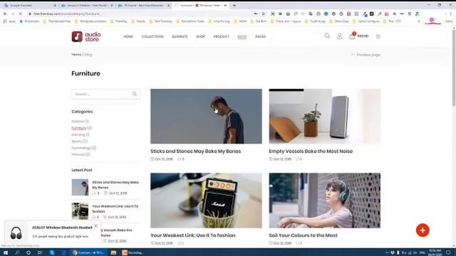Image resolution: width=456 pixels, height=256 pixels.
Task: Open Task View in the taskbar
Action: [x=40, y=252]
